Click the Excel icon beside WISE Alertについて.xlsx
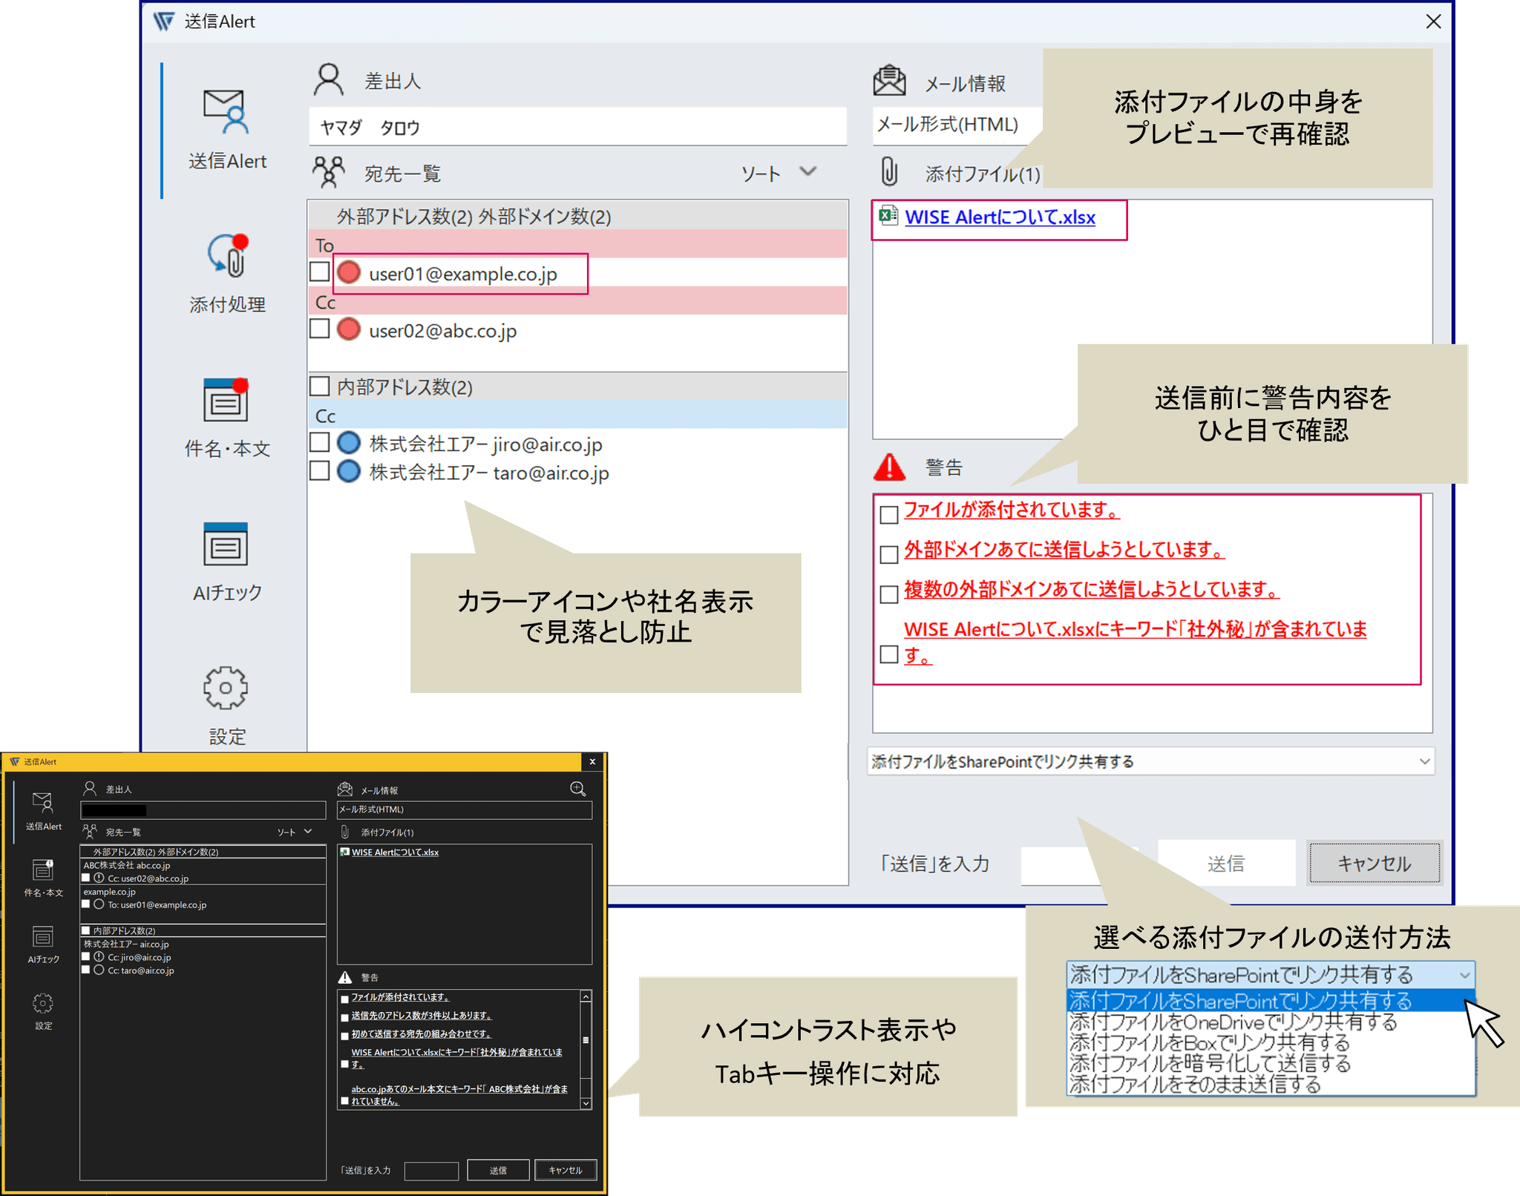 (x=888, y=216)
